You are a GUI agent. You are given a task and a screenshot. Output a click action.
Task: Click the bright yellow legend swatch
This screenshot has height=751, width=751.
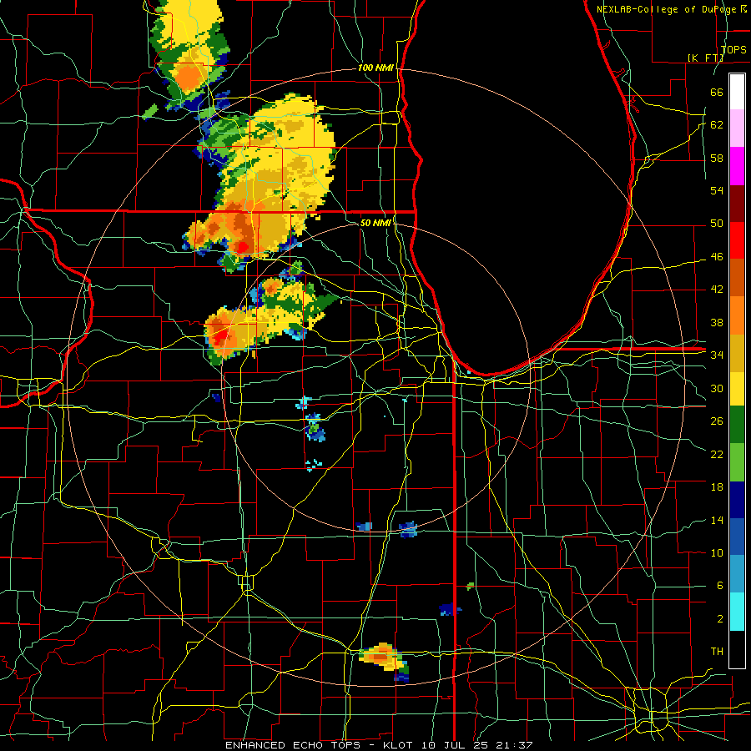click(737, 388)
